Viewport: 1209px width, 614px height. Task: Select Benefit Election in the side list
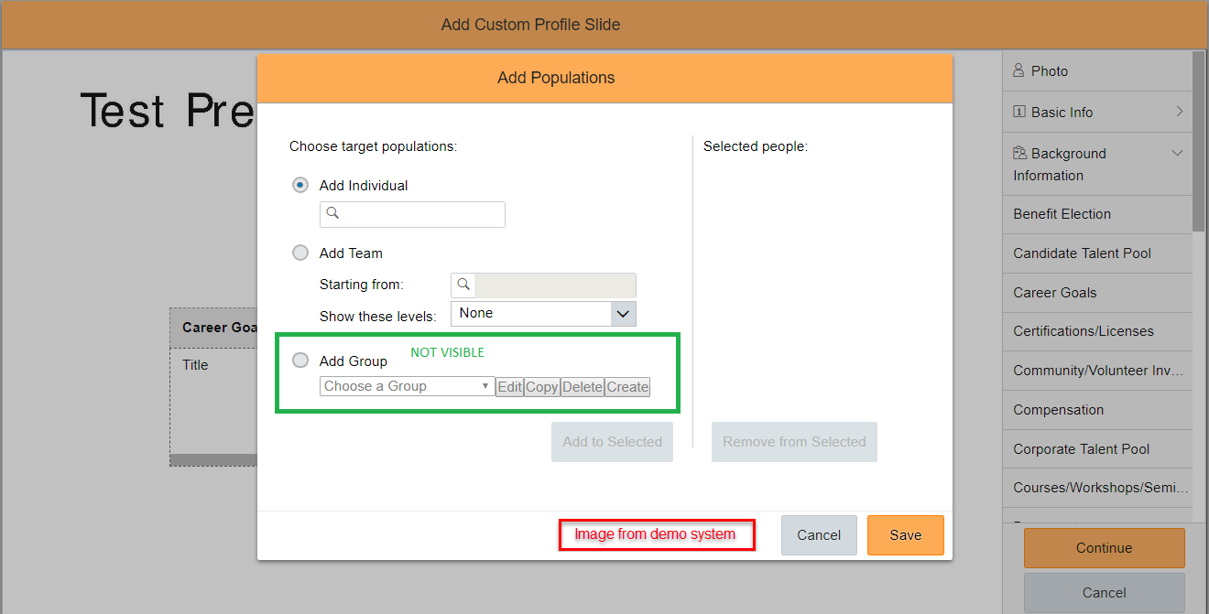1097,214
